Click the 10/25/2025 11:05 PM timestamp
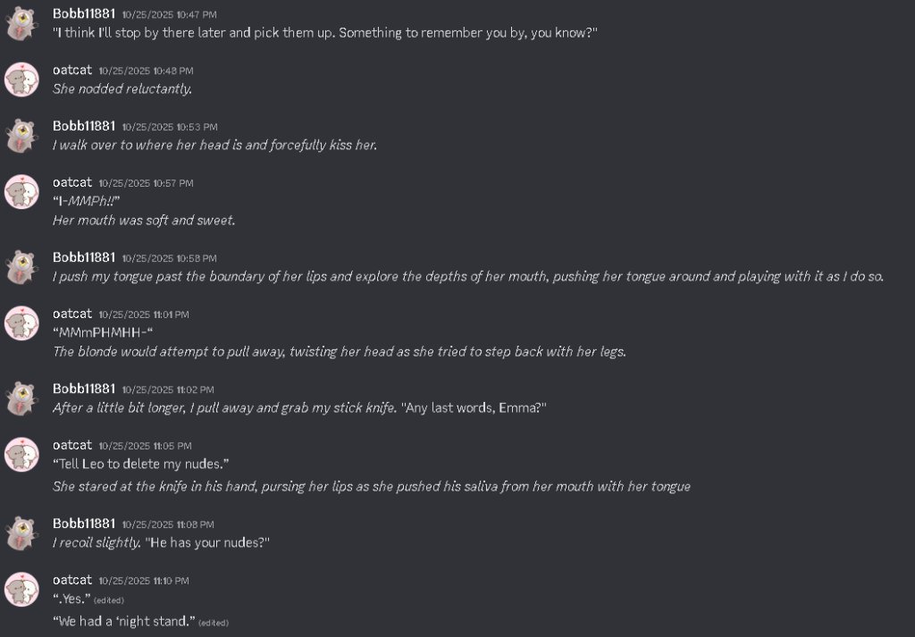Viewport: 915px width, 637px height. coord(146,446)
